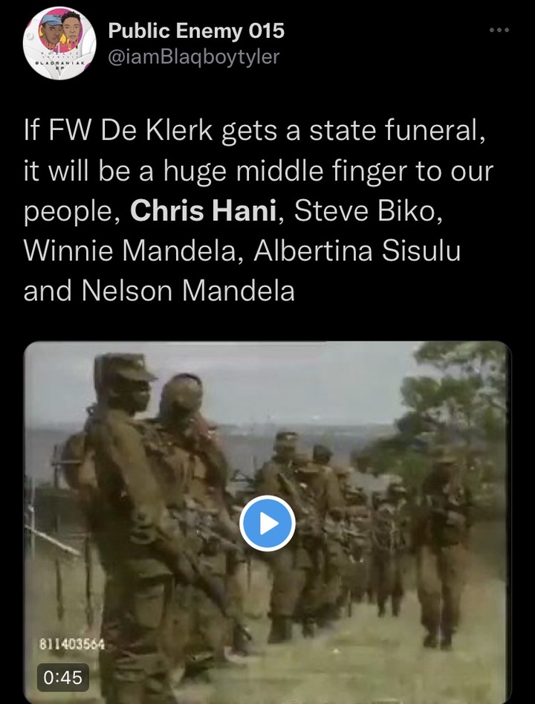Viewport: 535px width, 704px height.
Task: Click the 0:45 video duration badge
Action: pyautogui.click(x=63, y=677)
